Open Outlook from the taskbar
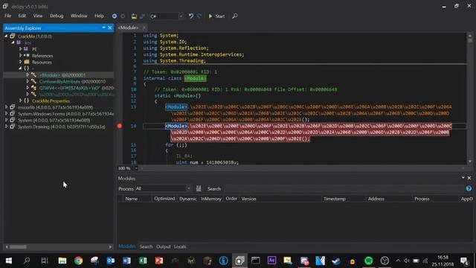The image size is (476, 268). 111,261
